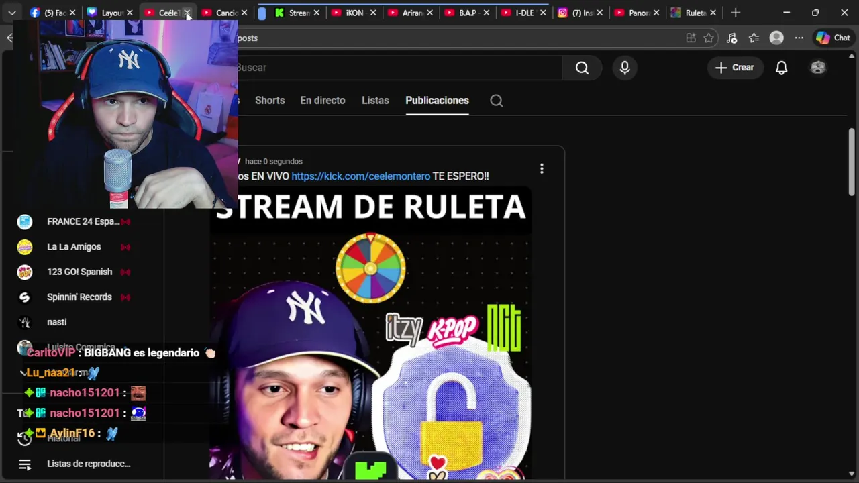Screen dimensions: 859x483
Task: Expand the tab search dropdown arrow
Action: (12, 13)
